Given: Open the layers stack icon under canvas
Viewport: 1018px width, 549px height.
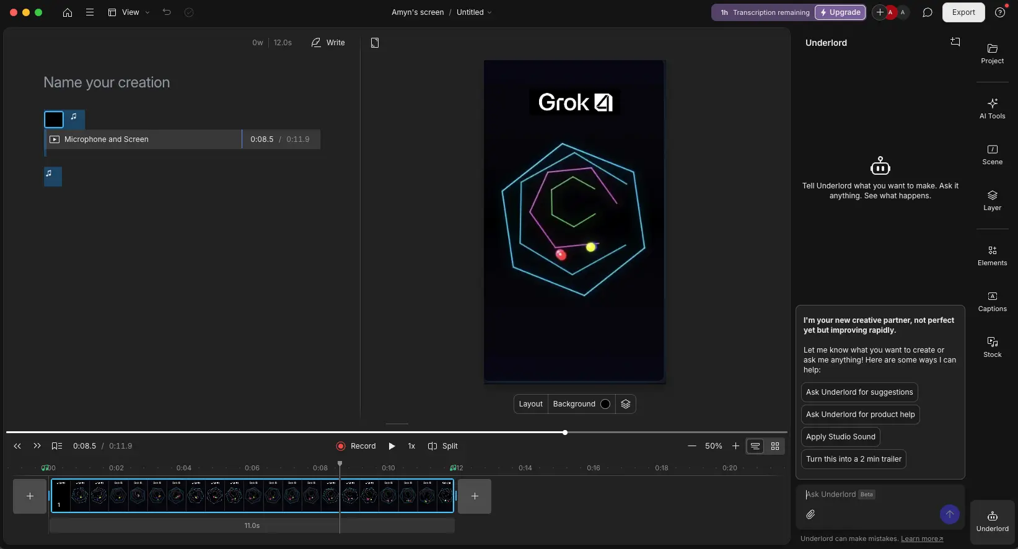Looking at the screenshot, I should click(x=626, y=404).
